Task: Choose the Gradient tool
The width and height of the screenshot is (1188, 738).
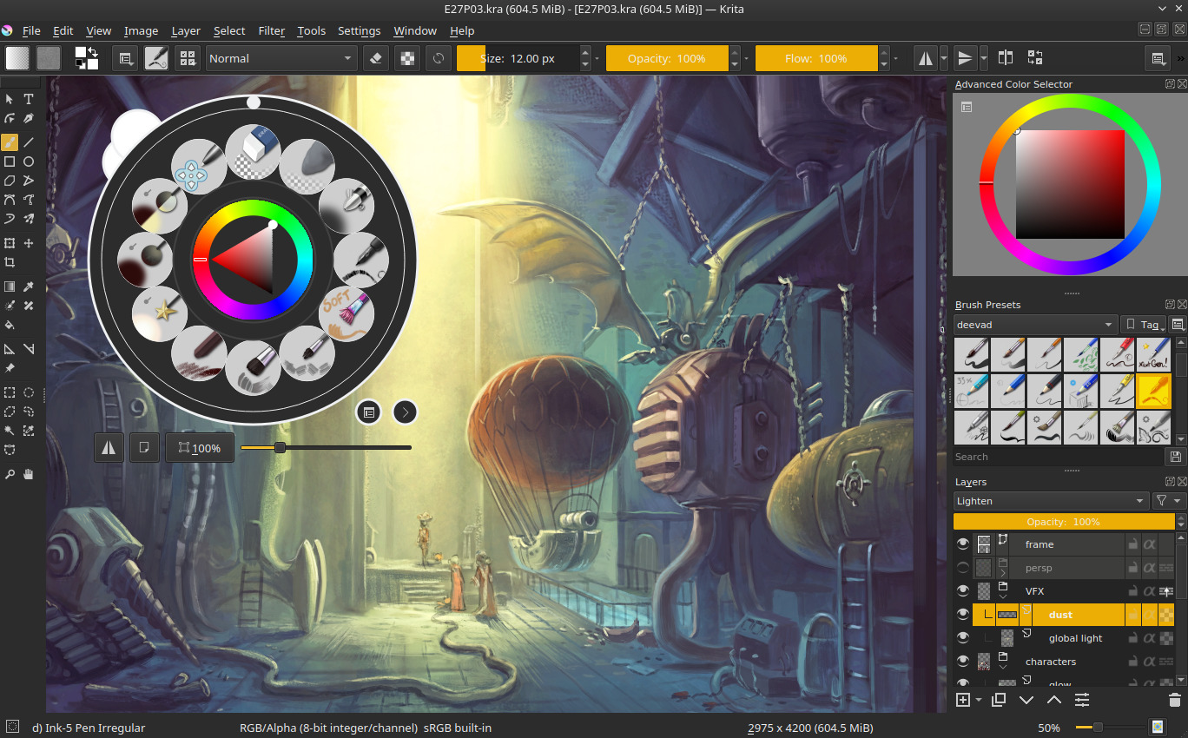Action: click(x=10, y=286)
